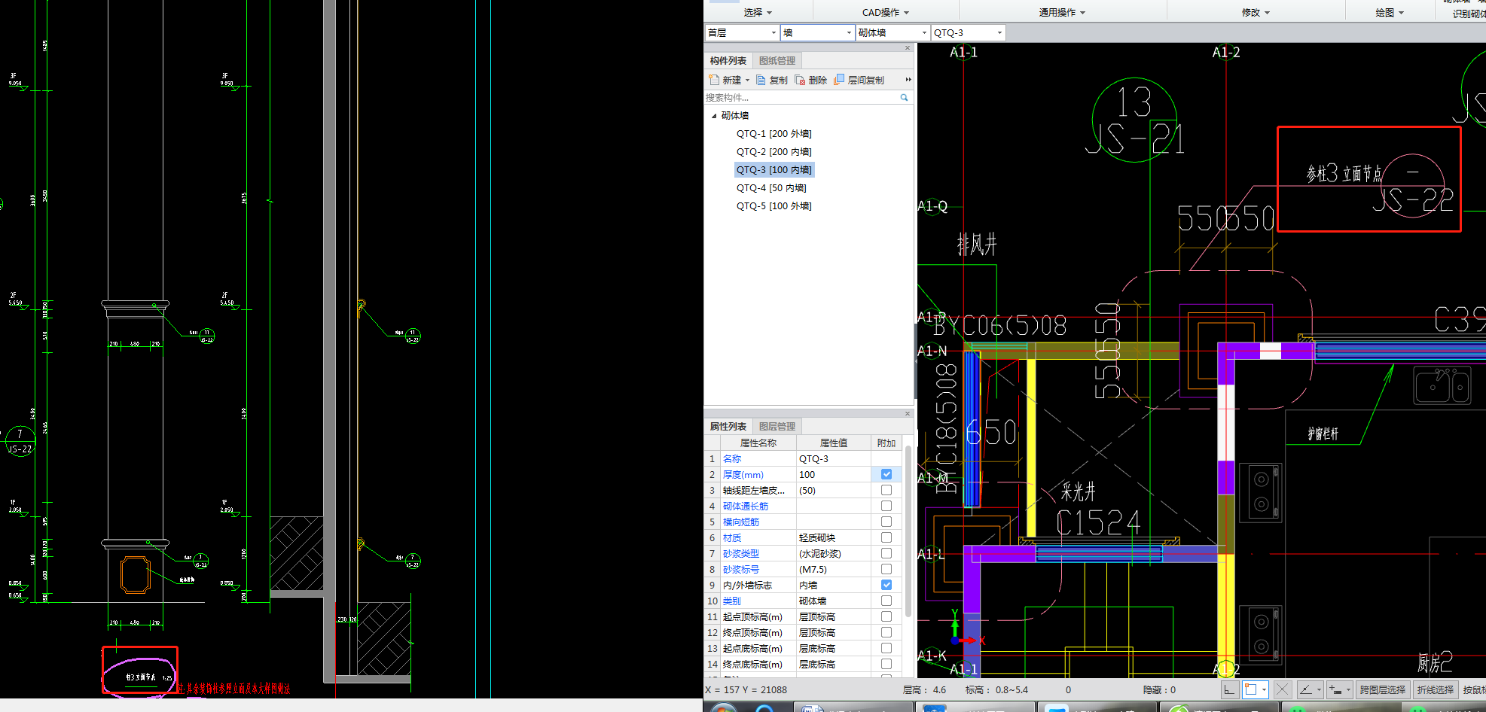The width and height of the screenshot is (1486, 712).
Task: Toggle the orthogonal mode icon in status bar
Action: point(1229,689)
